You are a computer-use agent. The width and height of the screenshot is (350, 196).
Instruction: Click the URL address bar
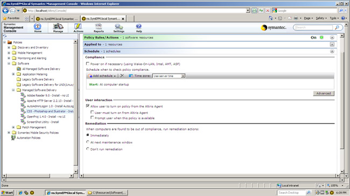[x=134, y=10]
